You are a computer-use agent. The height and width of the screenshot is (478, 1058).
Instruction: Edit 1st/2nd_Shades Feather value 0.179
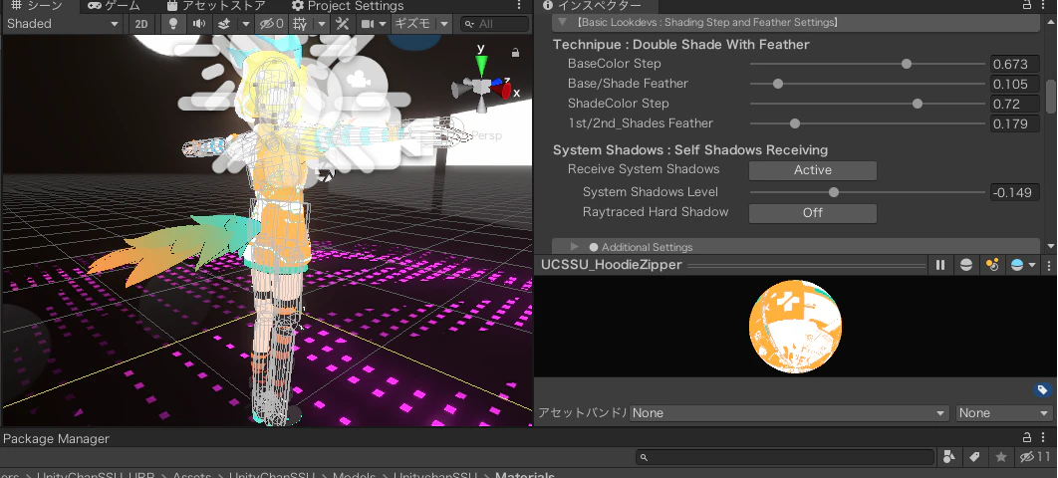tap(1015, 123)
